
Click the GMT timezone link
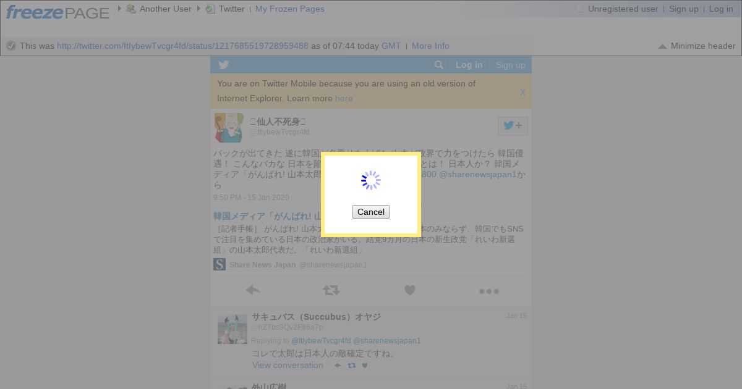pos(391,46)
